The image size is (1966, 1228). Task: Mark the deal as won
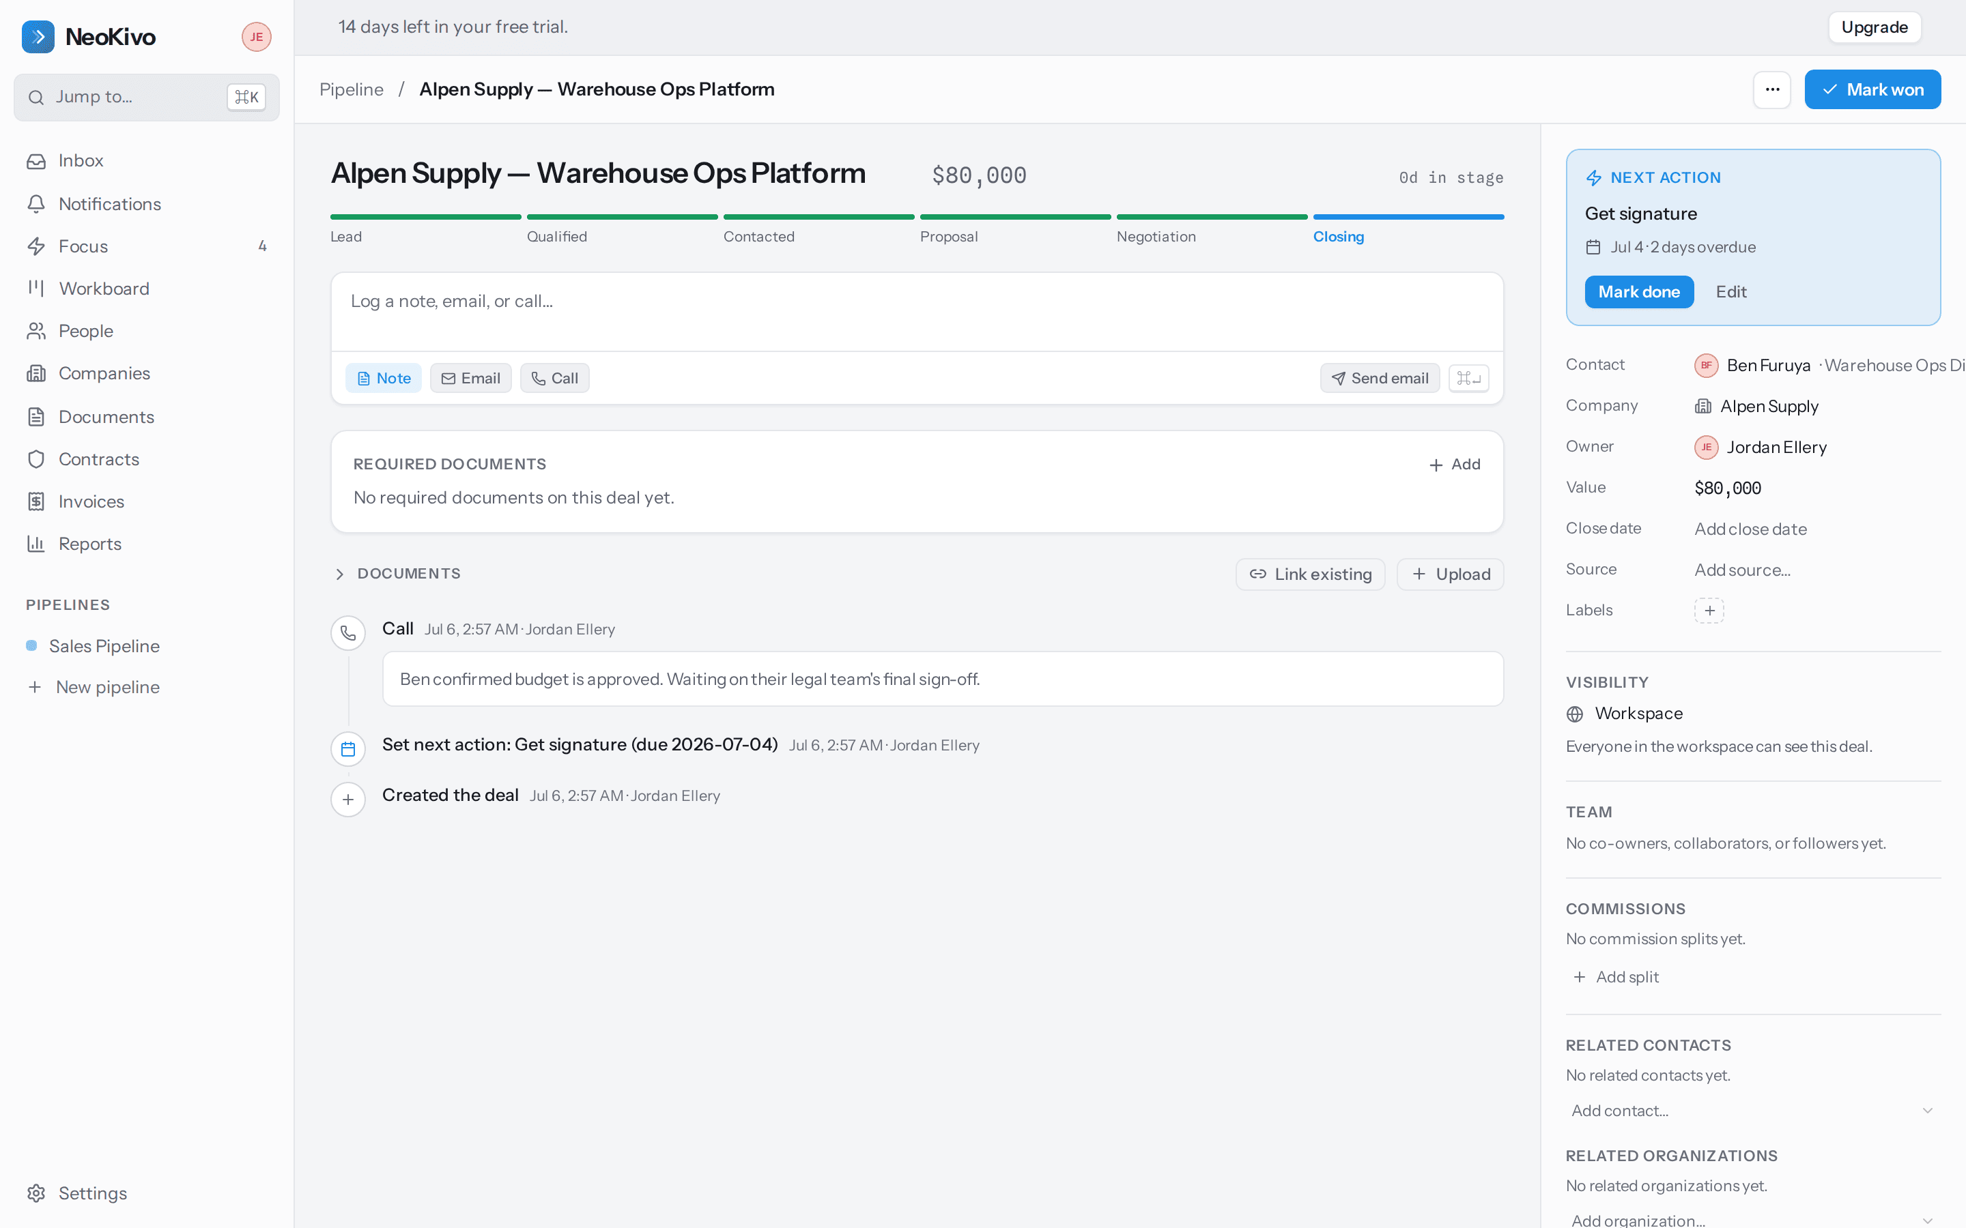pos(1872,89)
